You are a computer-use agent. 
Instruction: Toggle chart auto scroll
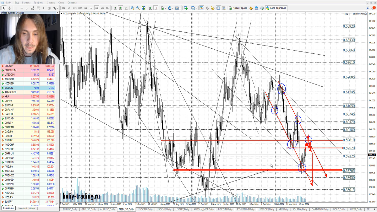tap(150, 8)
